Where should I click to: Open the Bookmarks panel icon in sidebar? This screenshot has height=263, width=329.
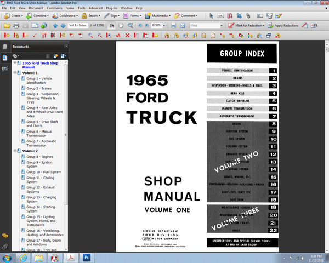coord(5,58)
